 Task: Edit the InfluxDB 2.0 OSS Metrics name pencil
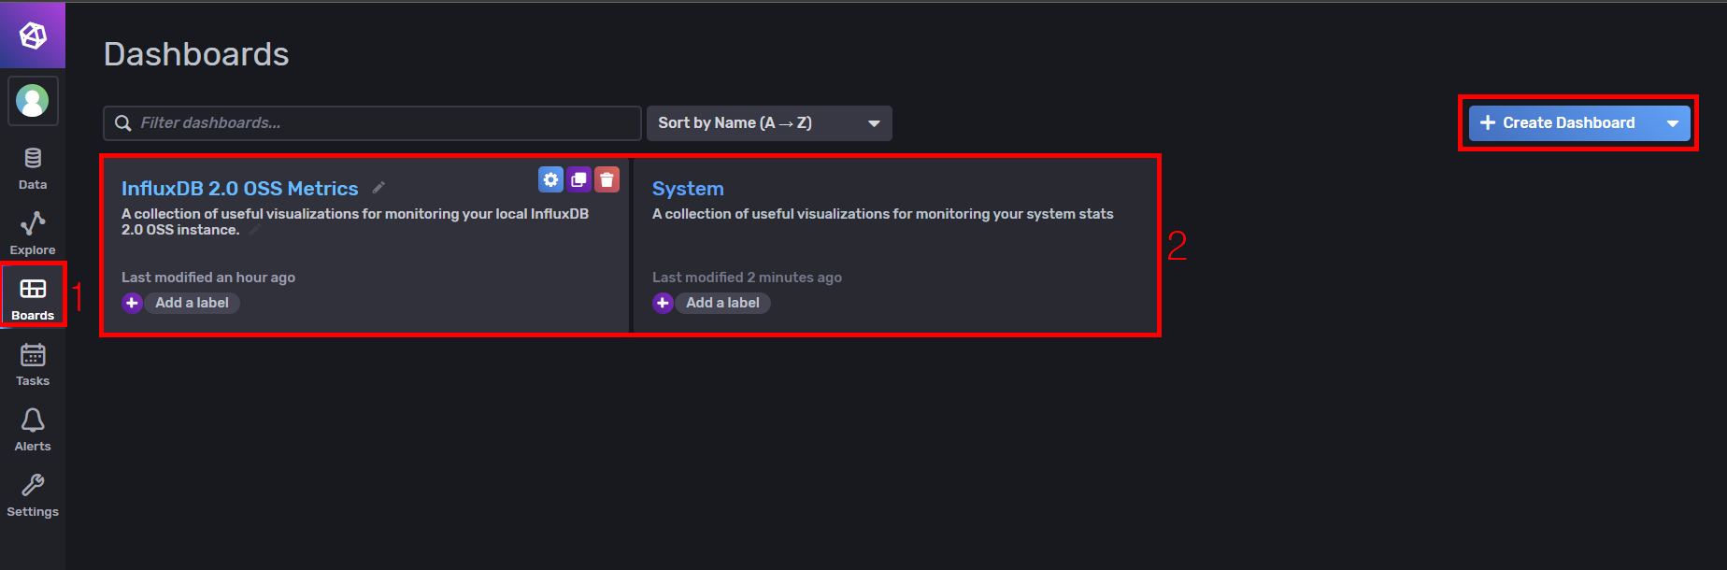point(378,188)
